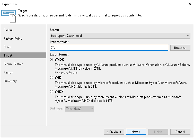Click the Pick proxy to use link
This screenshot has width=194, height=138.
pos(66,72)
